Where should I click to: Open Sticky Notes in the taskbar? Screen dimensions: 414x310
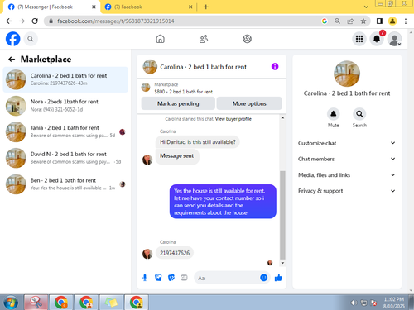coord(111,303)
